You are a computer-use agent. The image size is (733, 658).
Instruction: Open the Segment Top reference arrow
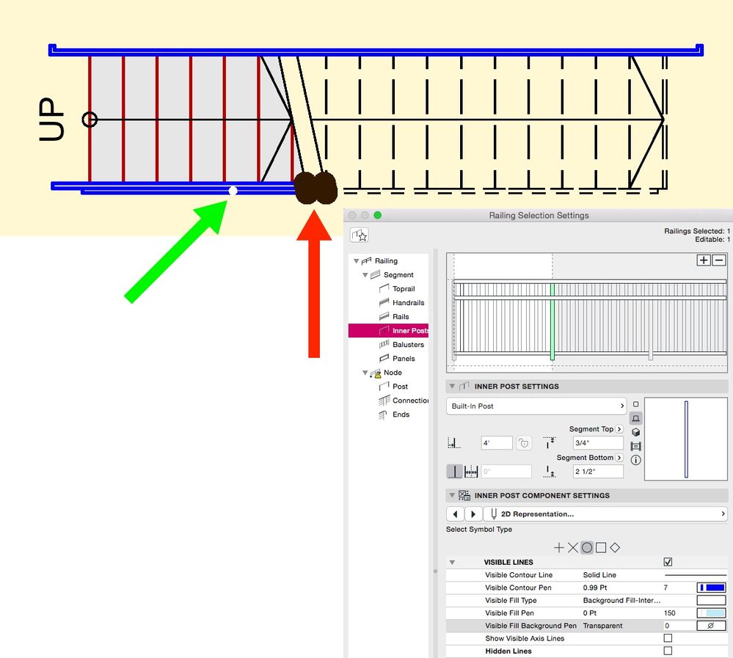coord(619,429)
